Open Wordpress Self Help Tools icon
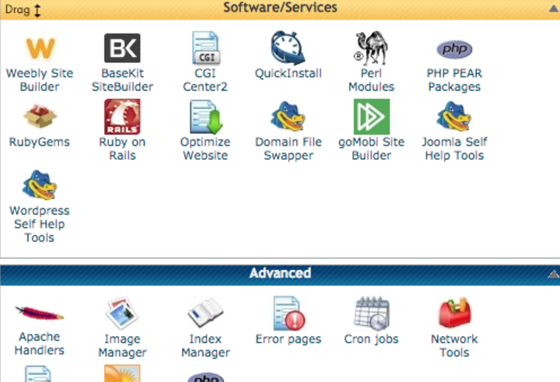The height and width of the screenshot is (382, 560). coord(39,185)
